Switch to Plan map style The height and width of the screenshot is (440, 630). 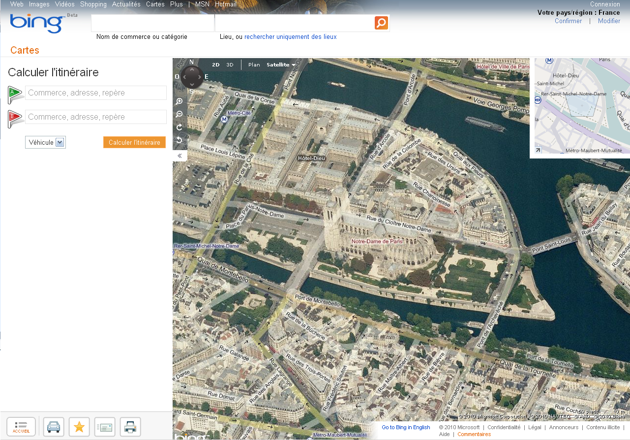click(x=254, y=64)
